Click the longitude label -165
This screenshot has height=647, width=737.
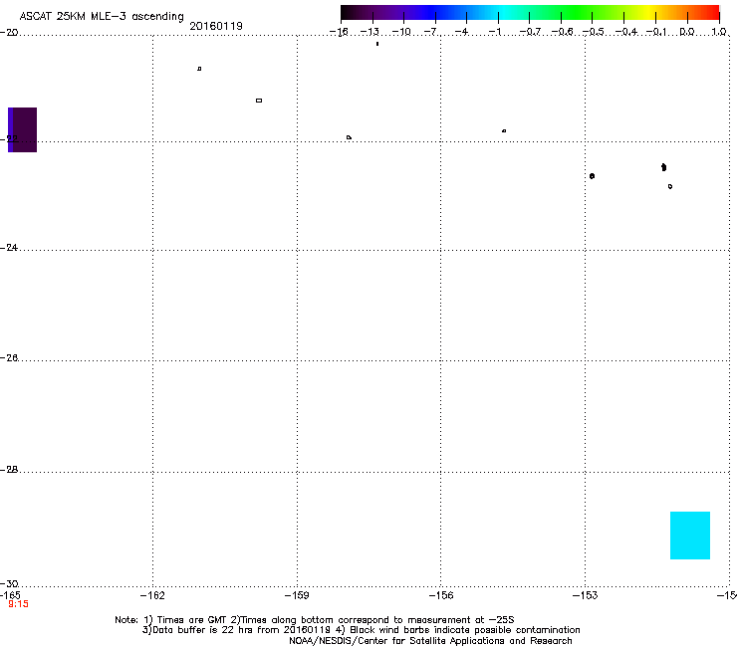[x=10, y=595]
